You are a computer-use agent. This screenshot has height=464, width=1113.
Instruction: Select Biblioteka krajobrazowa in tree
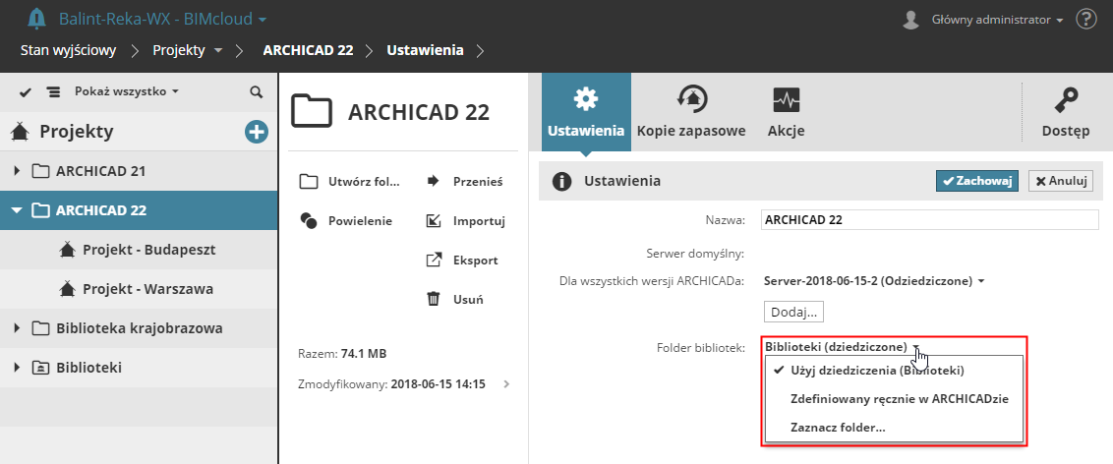pyautogui.click(x=140, y=328)
